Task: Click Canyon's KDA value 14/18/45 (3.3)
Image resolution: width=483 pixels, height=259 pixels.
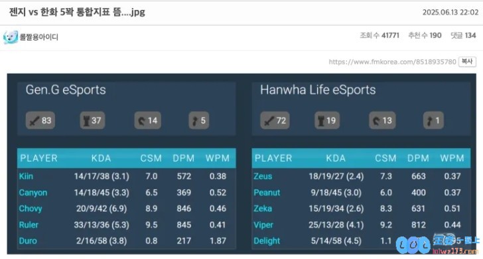Action: pos(102,193)
